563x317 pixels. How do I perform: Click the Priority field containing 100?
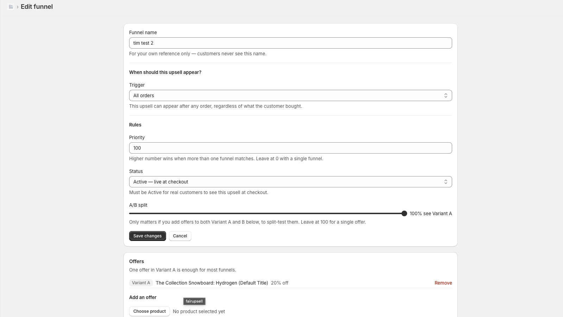[290, 148]
